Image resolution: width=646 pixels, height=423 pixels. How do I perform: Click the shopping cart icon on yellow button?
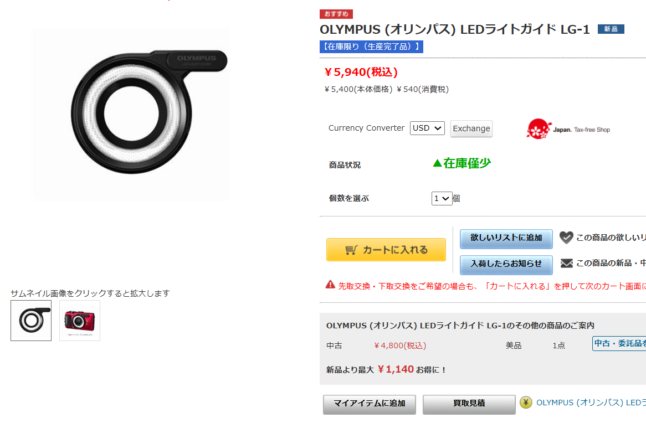pyautogui.click(x=351, y=250)
